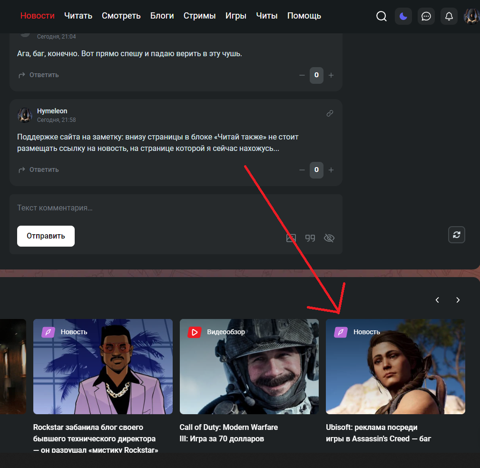The width and height of the screenshot is (480, 468).
Task: Show previous carousel items
Action: (x=437, y=300)
